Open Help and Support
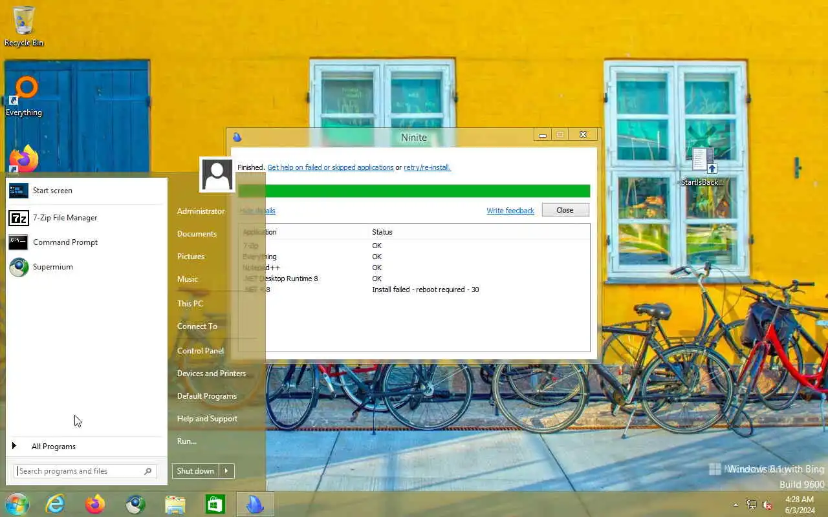 point(207,419)
